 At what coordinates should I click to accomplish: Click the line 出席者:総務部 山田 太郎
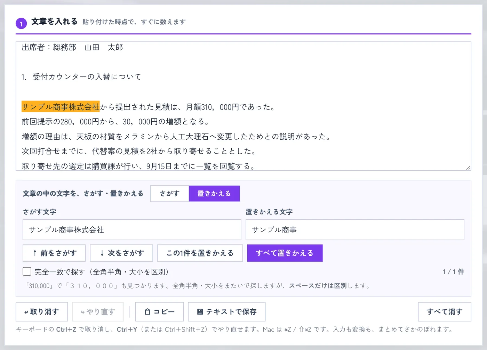72,47
